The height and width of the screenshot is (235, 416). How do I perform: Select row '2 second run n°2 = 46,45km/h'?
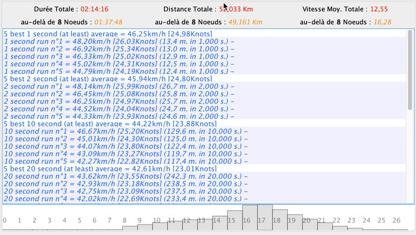click(205, 93)
